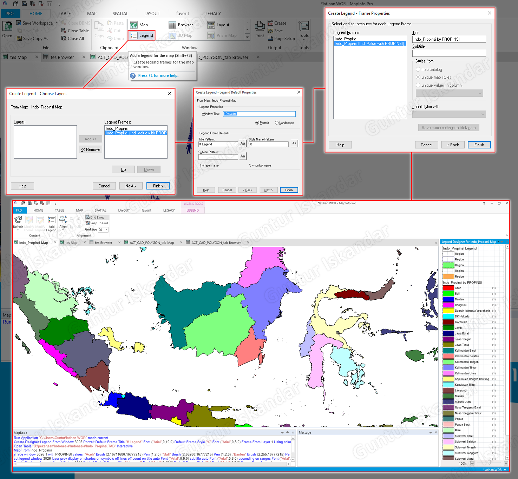This screenshot has height=479, width=518.
Task: Switch to the Indo_Propinsi Map document tab
Action: coord(34,243)
